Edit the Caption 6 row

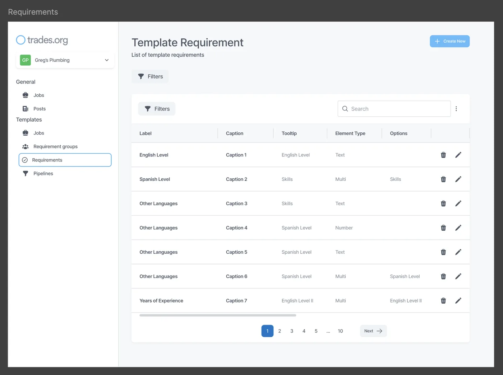point(458,276)
